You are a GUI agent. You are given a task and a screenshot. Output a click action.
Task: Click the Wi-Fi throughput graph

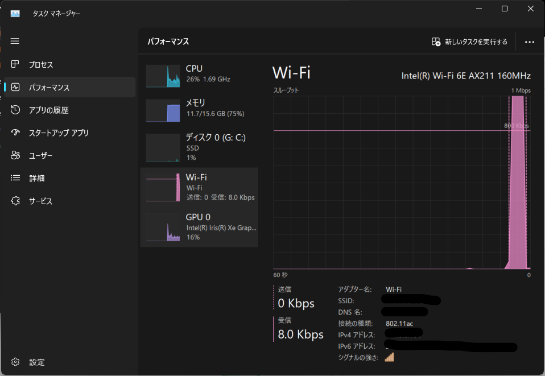click(402, 183)
